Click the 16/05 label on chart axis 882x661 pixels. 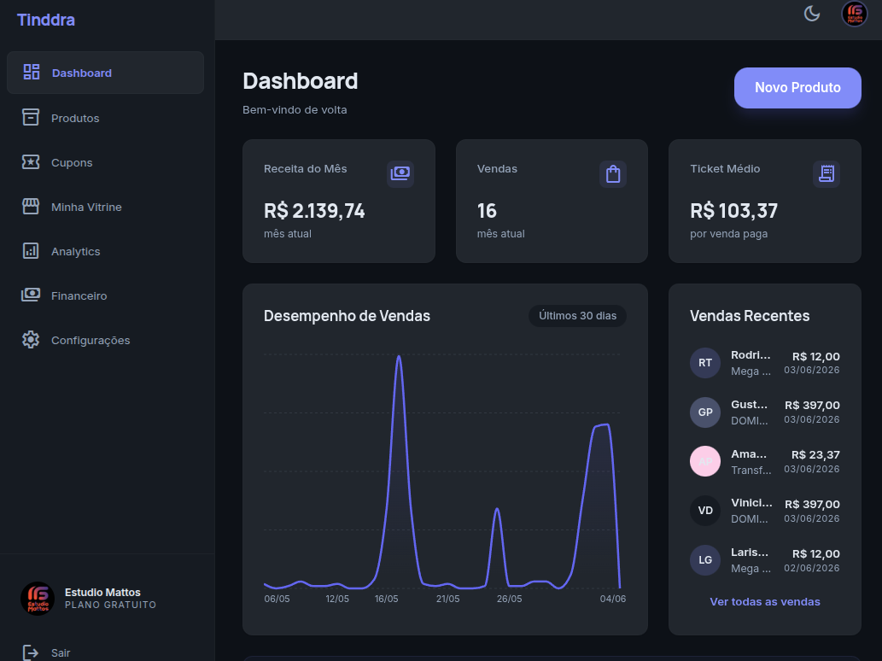[x=387, y=599]
